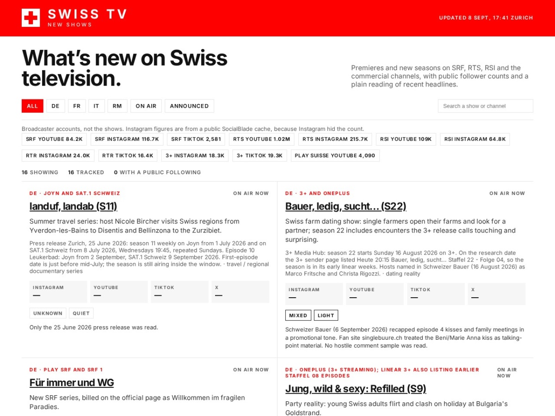Click TikTok stat box in landuf, landab card
Viewport: 555px width, 416px height.
coord(179,292)
